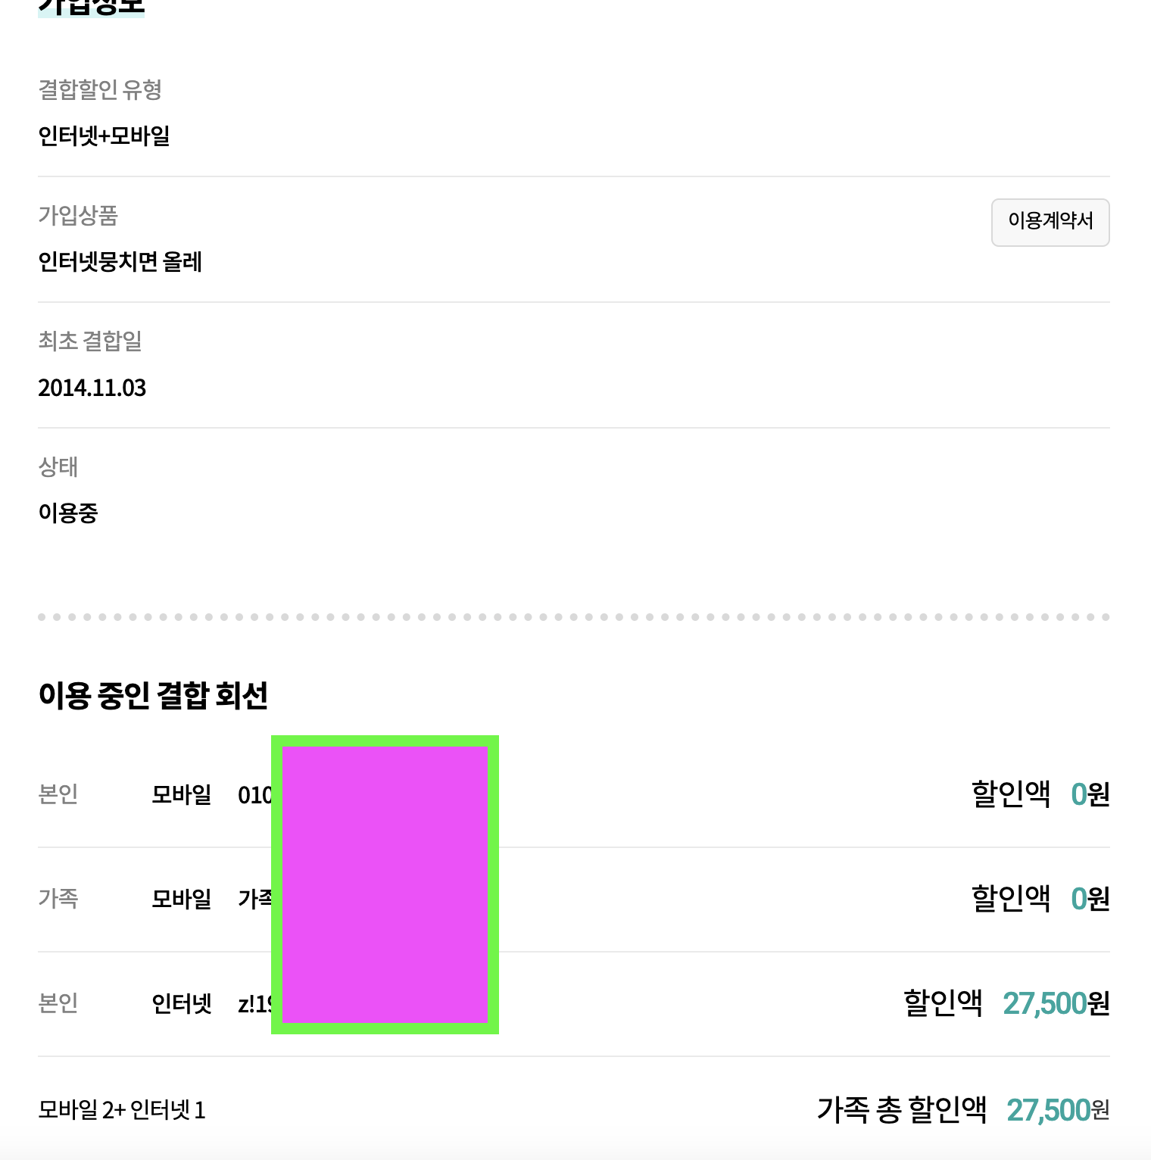The image size is (1151, 1160).
Task: Click the 가족 총 할인액 label
Action: [x=901, y=1110]
